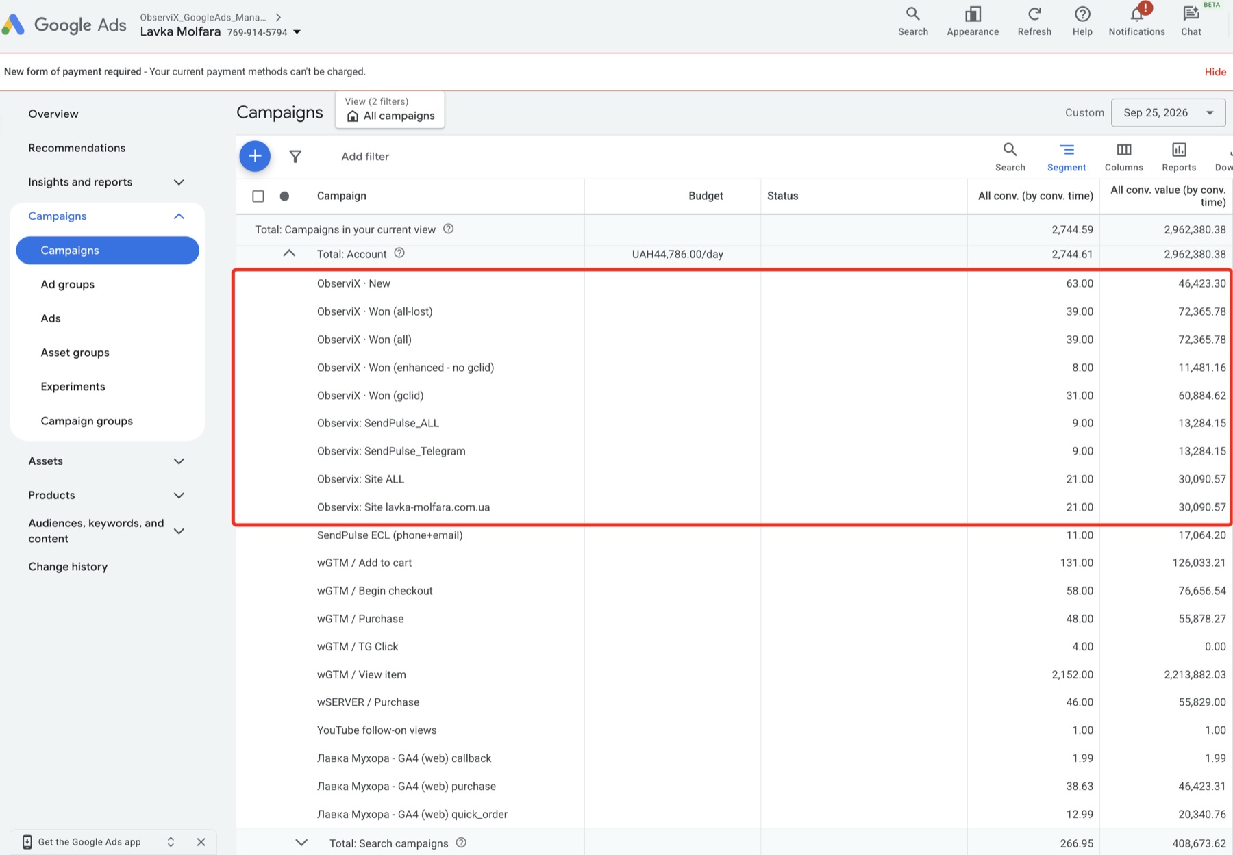Open the Columns tool
The image size is (1233, 855).
(1123, 157)
